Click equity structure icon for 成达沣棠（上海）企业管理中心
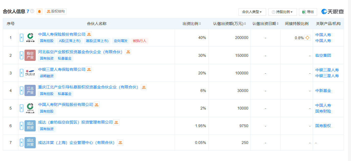 click(x=120, y=143)
